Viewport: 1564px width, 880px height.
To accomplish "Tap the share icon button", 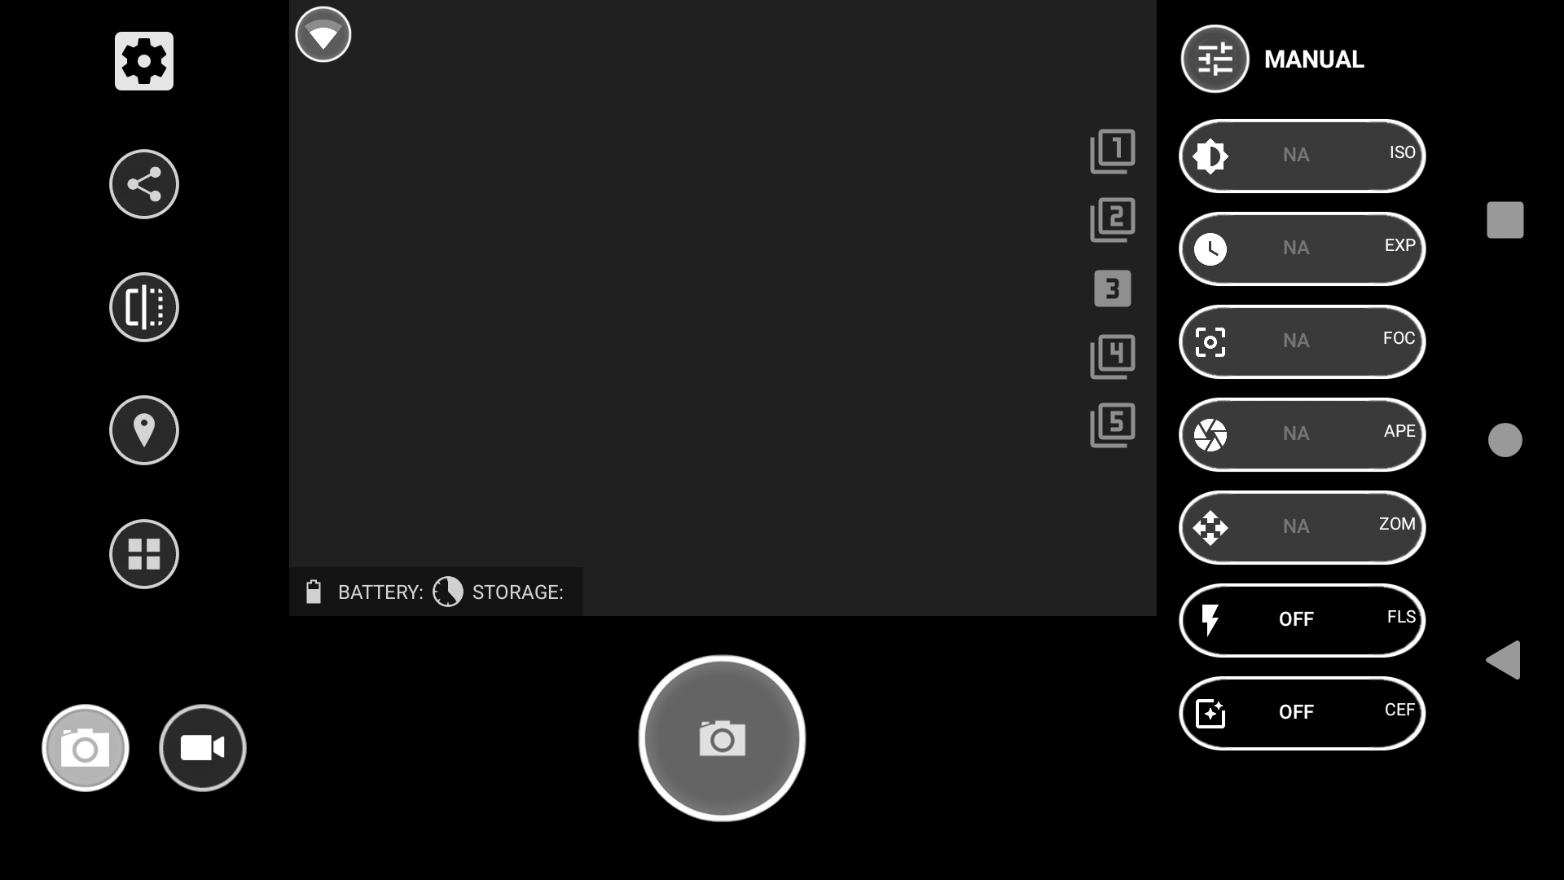I will pos(144,184).
